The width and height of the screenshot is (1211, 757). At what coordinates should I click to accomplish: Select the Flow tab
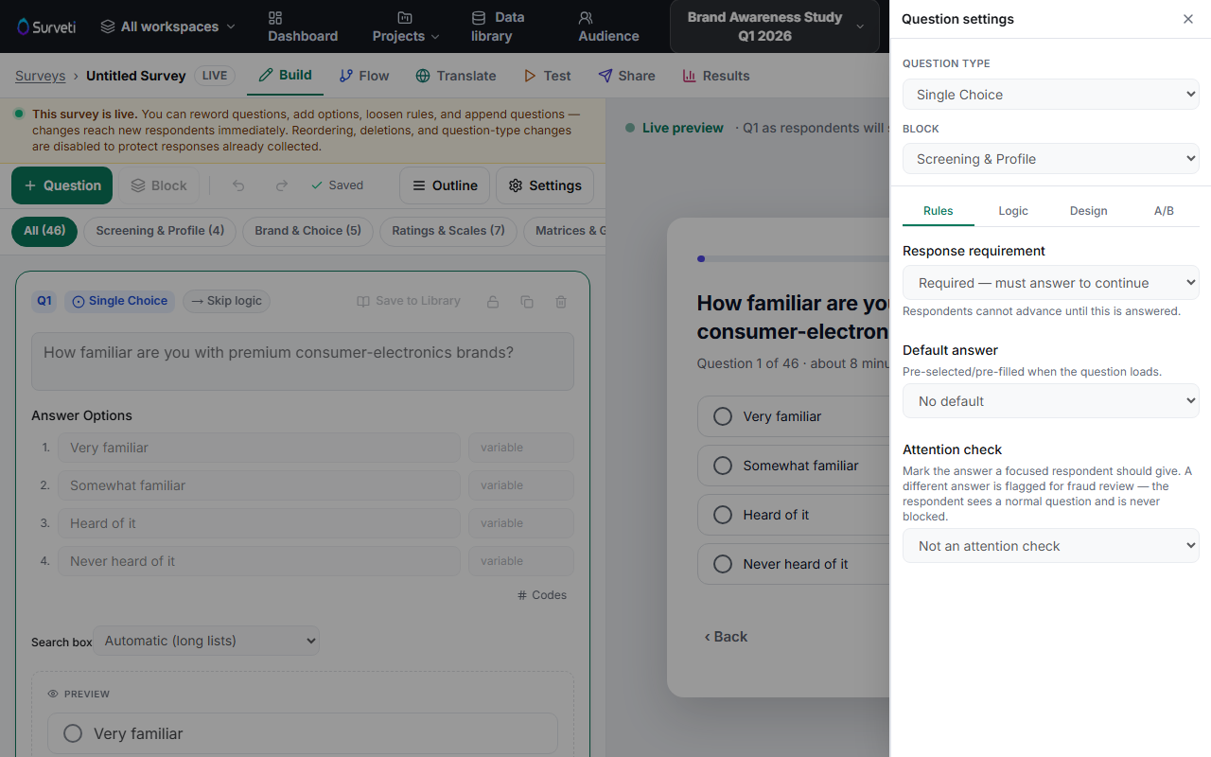click(363, 76)
